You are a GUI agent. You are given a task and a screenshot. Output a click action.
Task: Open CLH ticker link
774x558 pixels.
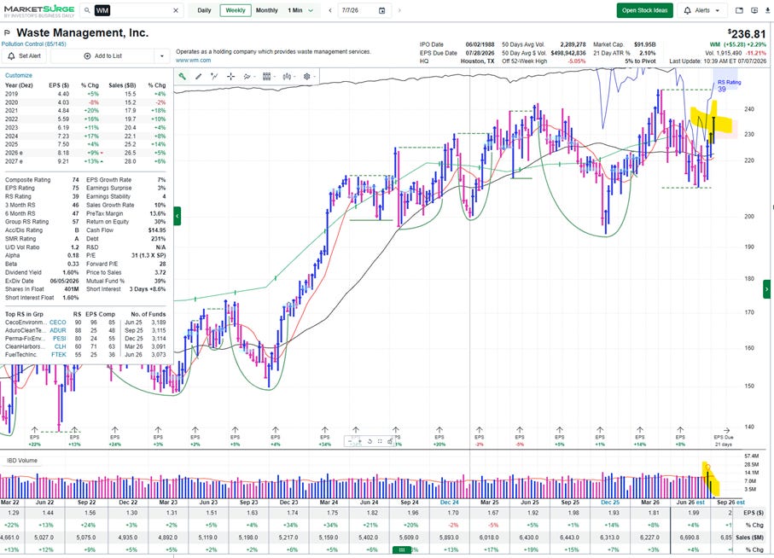(x=61, y=346)
